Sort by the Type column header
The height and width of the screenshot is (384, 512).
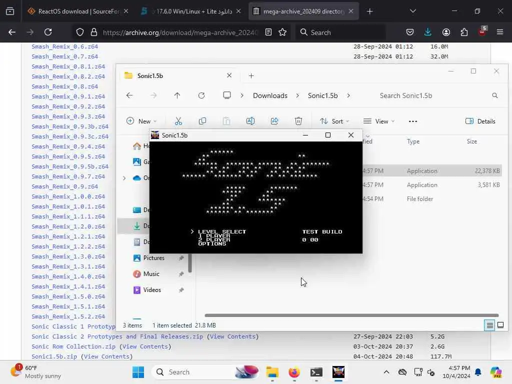(x=413, y=141)
